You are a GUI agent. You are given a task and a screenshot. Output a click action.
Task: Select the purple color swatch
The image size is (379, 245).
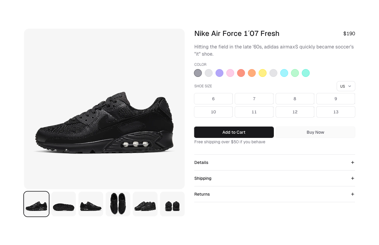219,73
